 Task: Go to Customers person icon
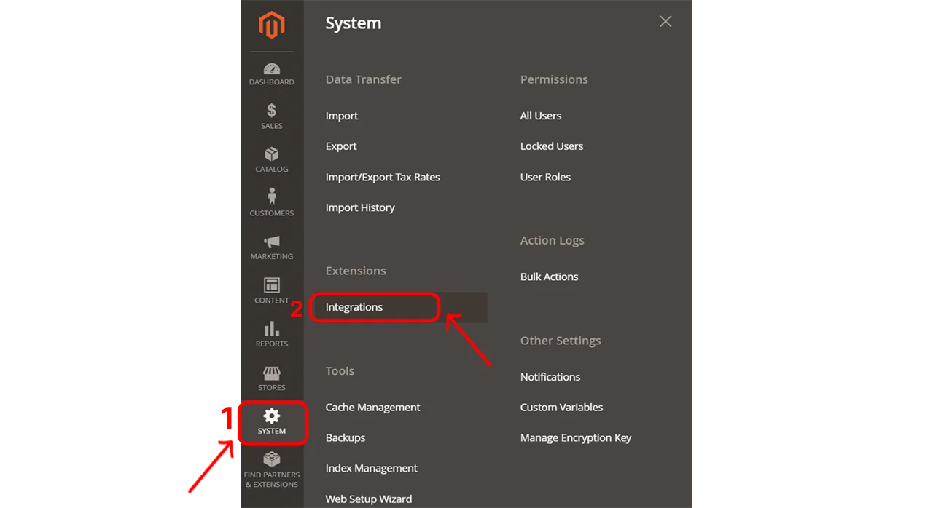point(271,197)
